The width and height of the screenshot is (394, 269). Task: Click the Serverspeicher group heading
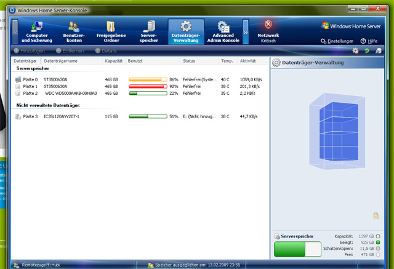[33, 68]
